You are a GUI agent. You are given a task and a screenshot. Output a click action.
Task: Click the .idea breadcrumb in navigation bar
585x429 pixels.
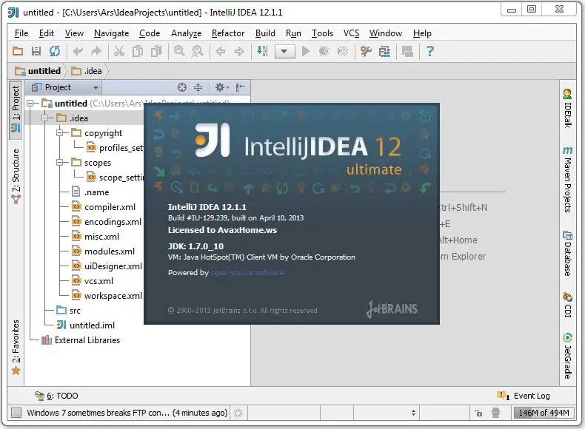87,71
